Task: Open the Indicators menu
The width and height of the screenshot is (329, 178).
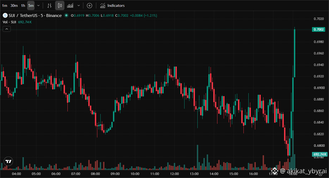Action: tap(112, 5)
